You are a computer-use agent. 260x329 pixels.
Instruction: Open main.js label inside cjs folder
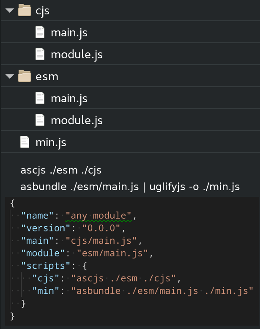pyautogui.click(x=69, y=33)
